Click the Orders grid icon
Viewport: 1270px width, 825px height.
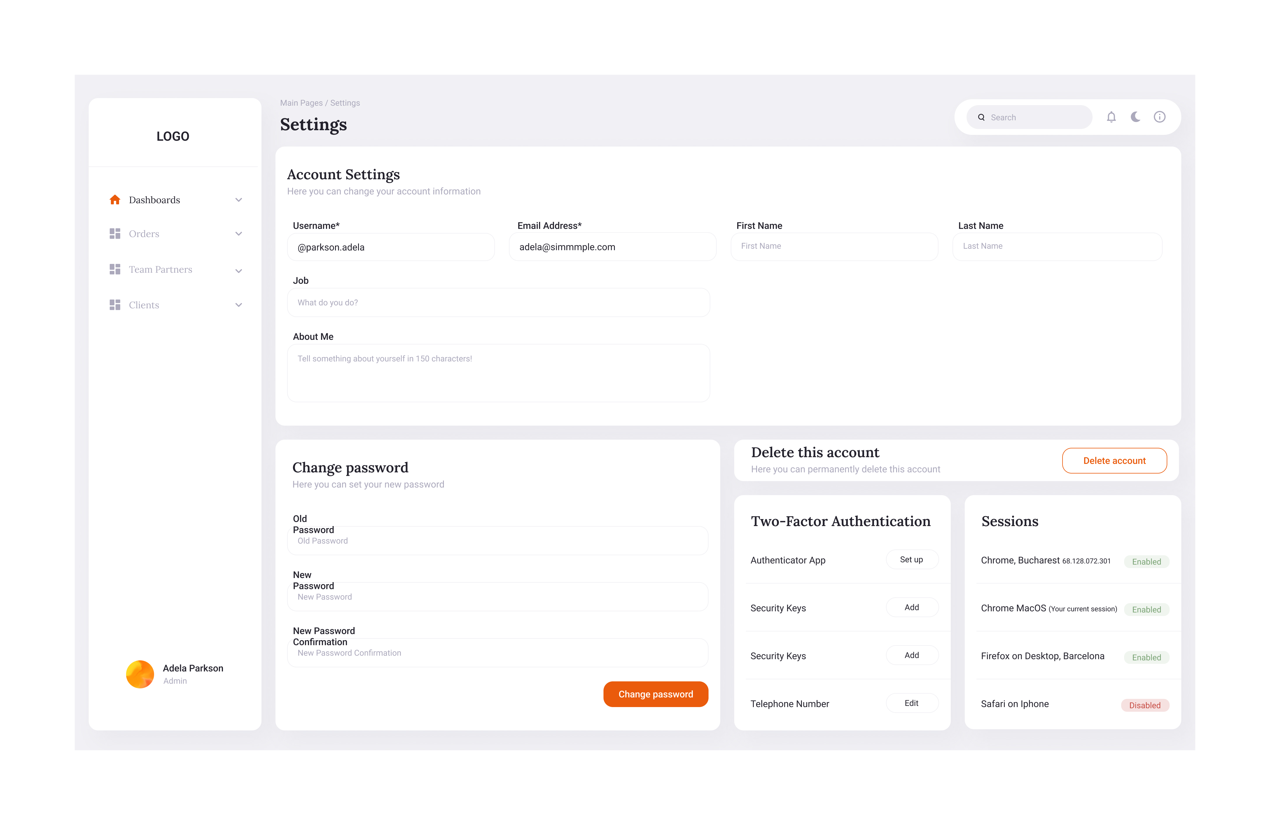point(115,234)
